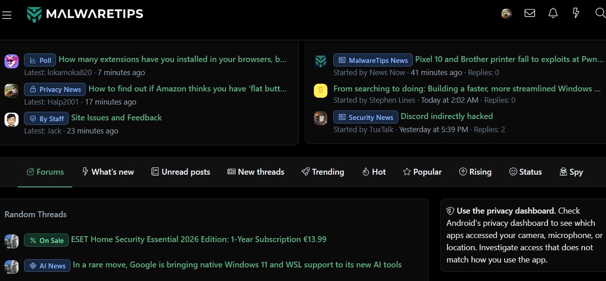Click avatar beside the browser extensions poll

tap(12, 61)
